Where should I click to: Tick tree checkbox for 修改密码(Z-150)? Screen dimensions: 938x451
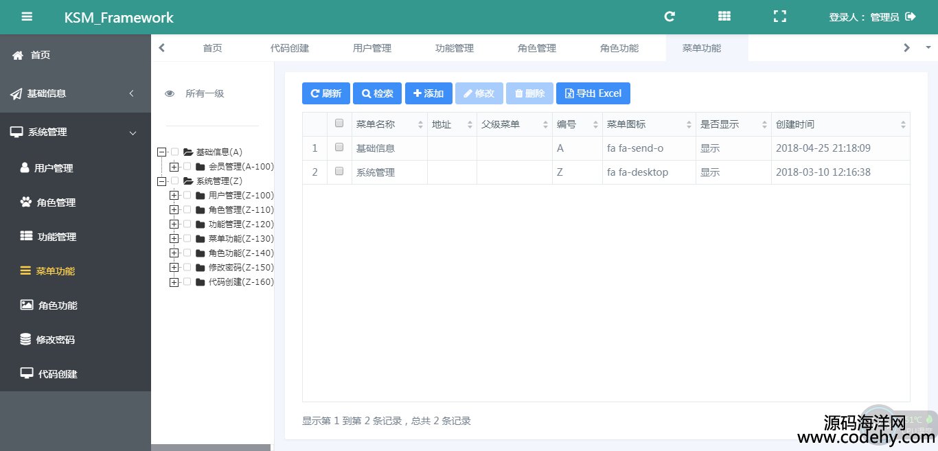[187, 268]
